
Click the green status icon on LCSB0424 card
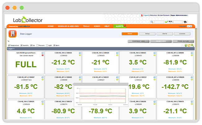[43, 104]
